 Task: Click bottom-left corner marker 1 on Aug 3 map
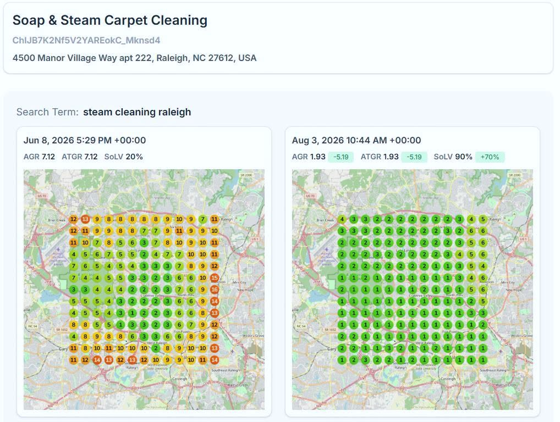pyautogui.click(x=342, y=360)
